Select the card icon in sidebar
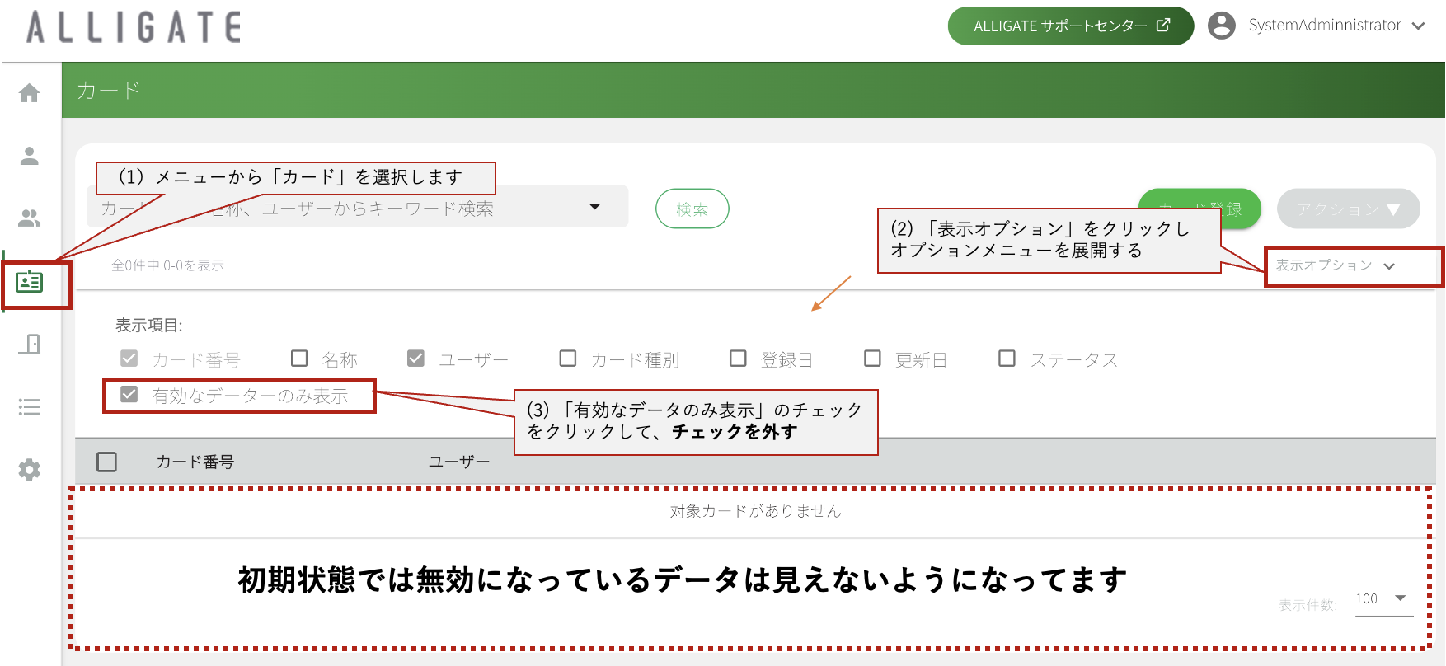 click(30, 282)
